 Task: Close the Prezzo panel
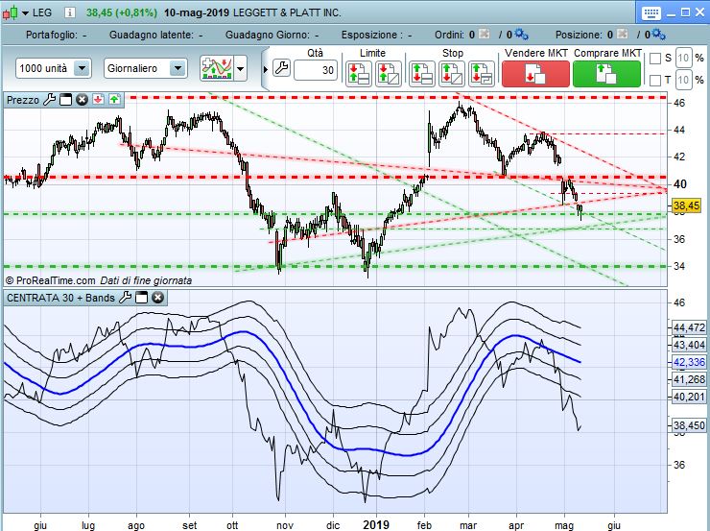click(82, 100)
